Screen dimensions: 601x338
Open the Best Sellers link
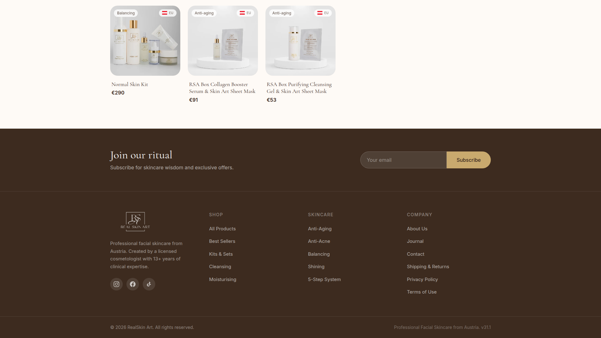point(222,241)
